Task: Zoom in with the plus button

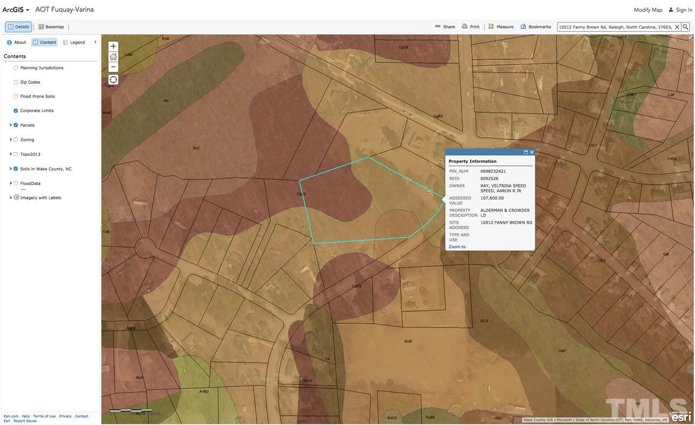Action: point(113,46)
